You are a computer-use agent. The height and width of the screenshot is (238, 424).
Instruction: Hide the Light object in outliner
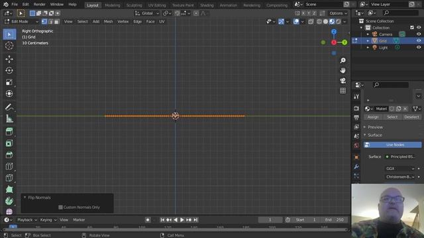419,47
